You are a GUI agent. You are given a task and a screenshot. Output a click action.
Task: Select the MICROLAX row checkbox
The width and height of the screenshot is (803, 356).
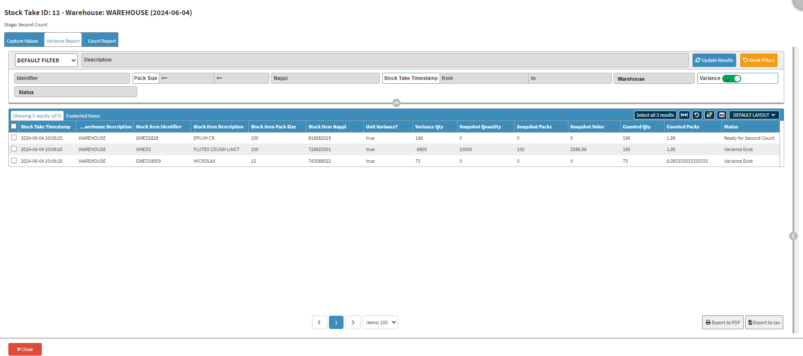(14, 161)
